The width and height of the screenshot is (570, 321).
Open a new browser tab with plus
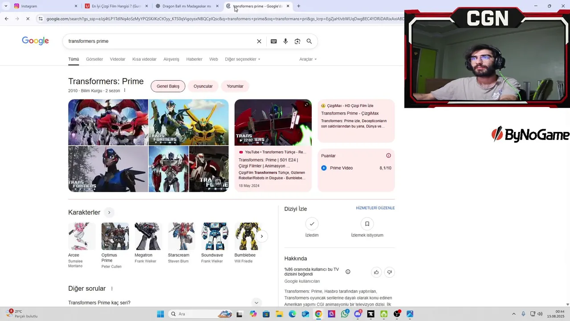click(298, 6)
